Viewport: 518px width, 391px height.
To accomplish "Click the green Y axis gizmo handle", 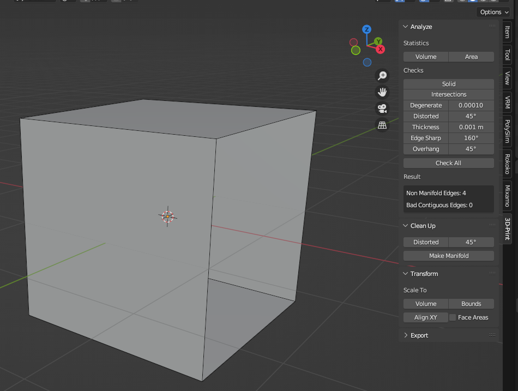I will click(378, 41).
